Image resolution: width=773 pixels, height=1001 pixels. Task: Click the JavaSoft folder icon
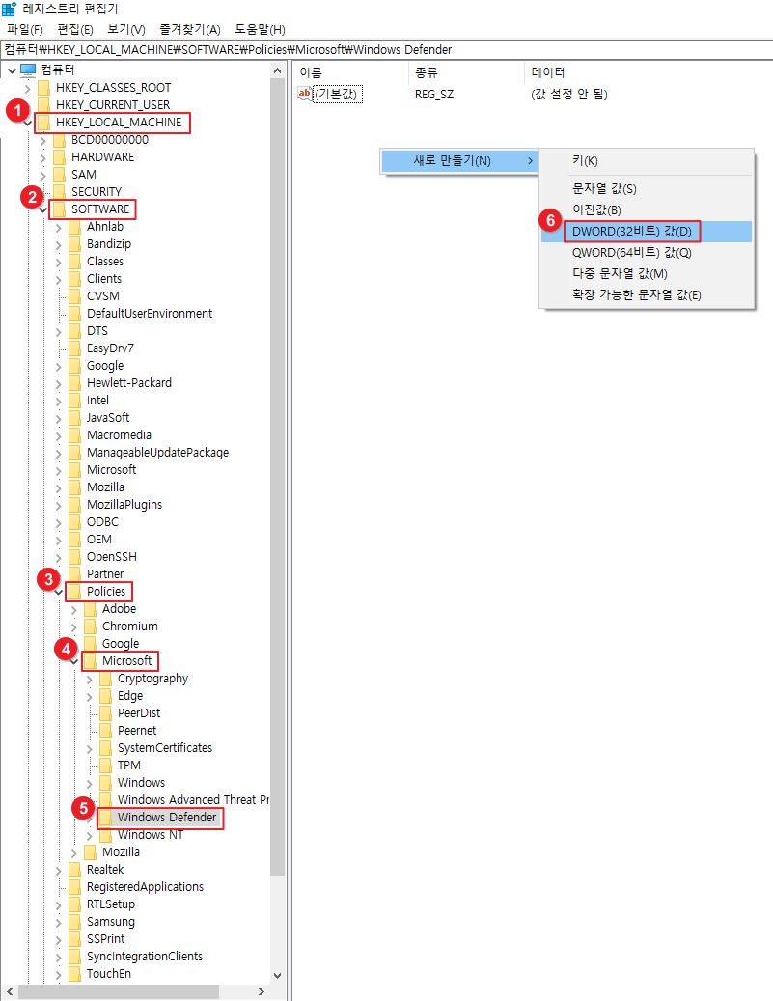pos(74,418)
